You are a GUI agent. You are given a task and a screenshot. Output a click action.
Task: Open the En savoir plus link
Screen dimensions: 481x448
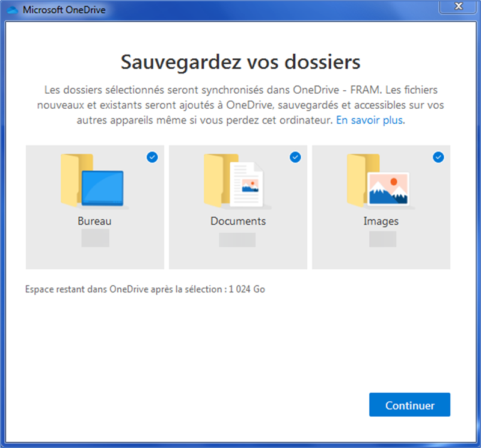370,120
